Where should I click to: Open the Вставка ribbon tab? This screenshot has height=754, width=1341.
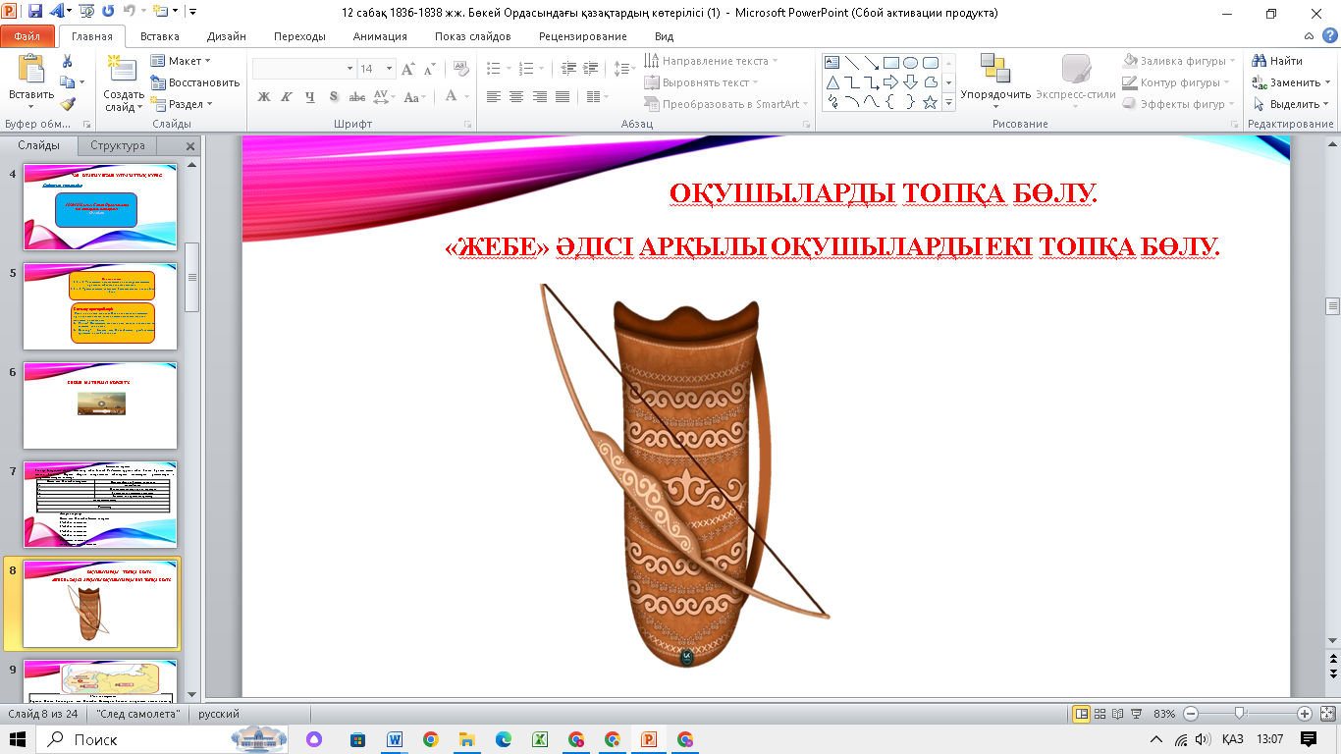tap(159, 36)
